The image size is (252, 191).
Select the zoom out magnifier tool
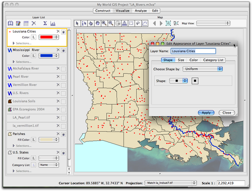[x=111, y=23]
